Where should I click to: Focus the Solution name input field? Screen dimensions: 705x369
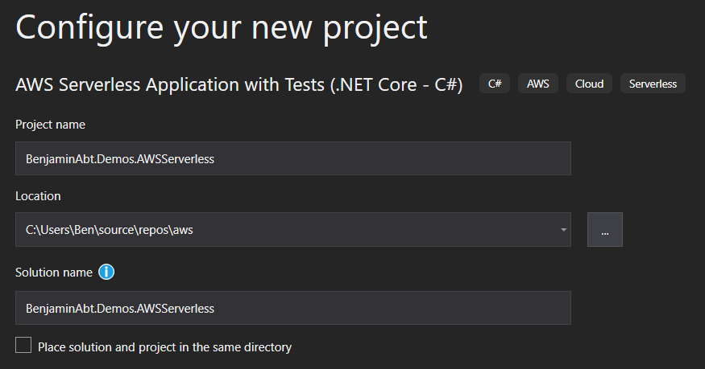[x=293, y=308]
